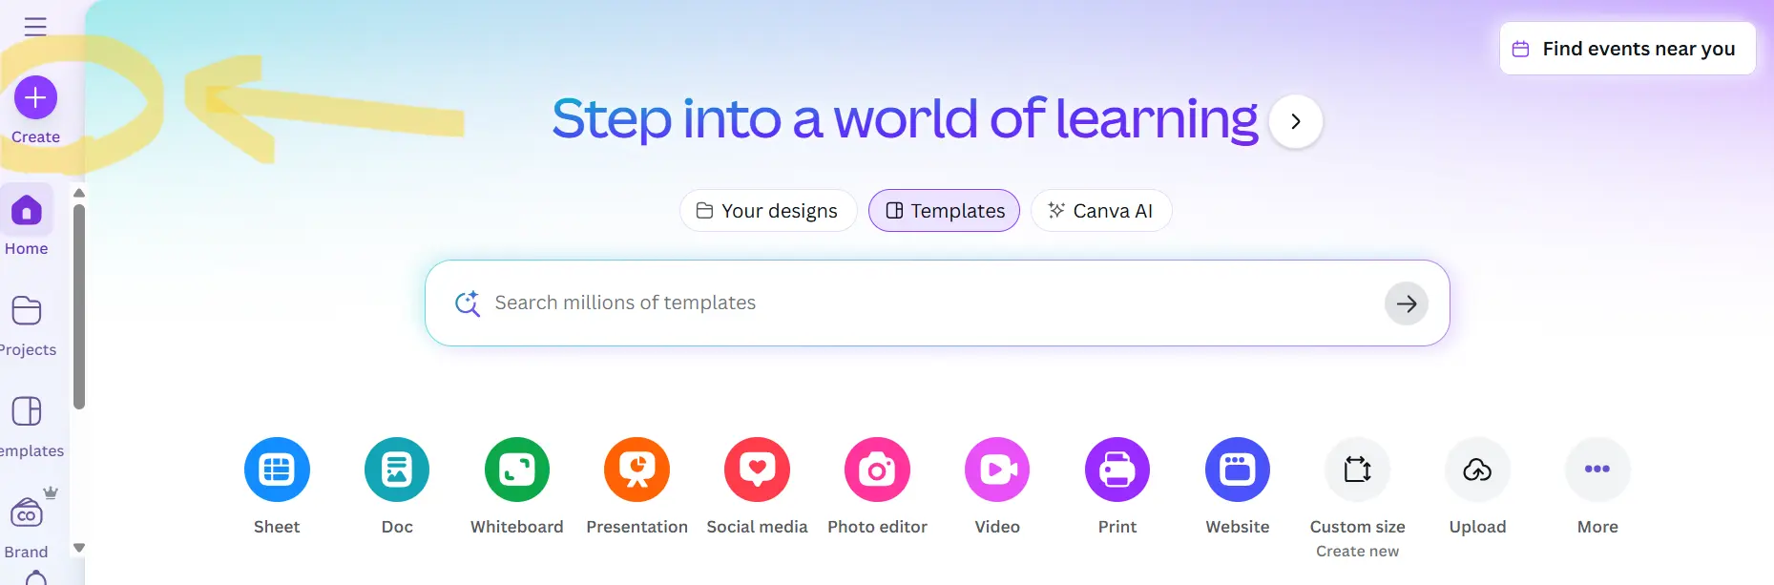
Task: Expand More design types
Action: pyautogui.click(x=1597, y=470)
